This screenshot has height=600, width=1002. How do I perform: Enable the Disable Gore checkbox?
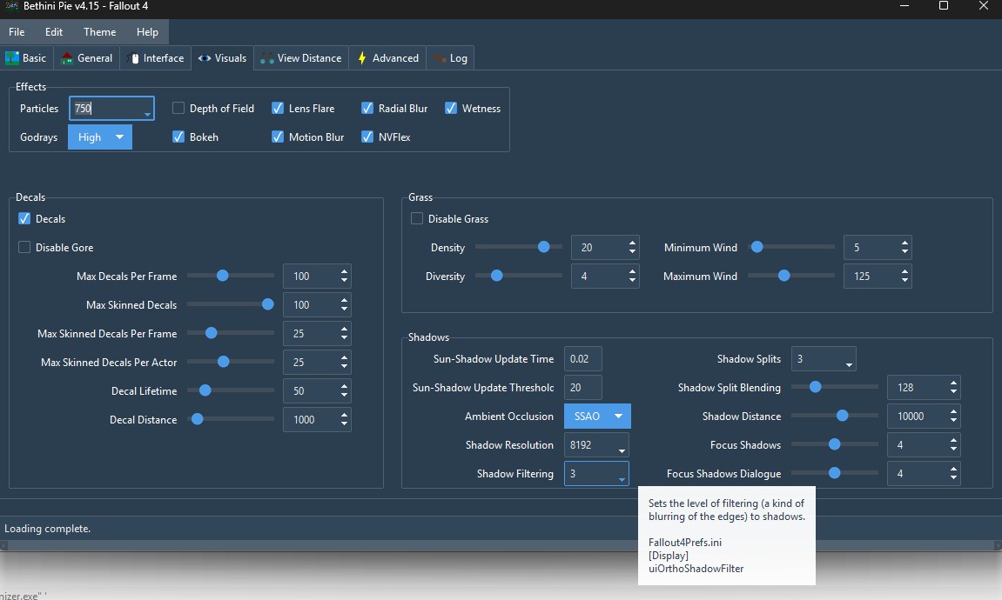pyautogui.click(x=24, y=248)
